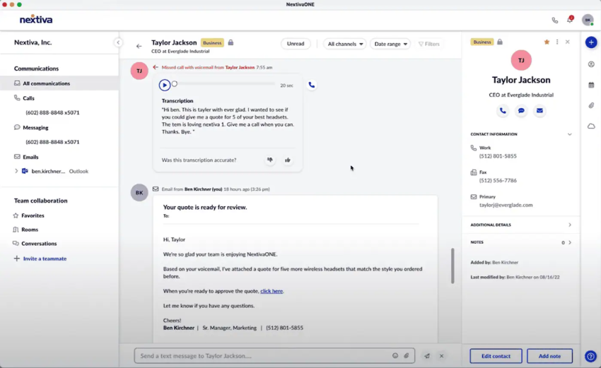Expand the Additional Details section
Image resolution: width=601 pixels, height=368 pixels.
[x=570, y=225]
